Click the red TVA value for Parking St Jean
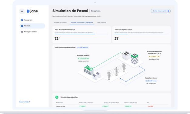 coord(151,106)
